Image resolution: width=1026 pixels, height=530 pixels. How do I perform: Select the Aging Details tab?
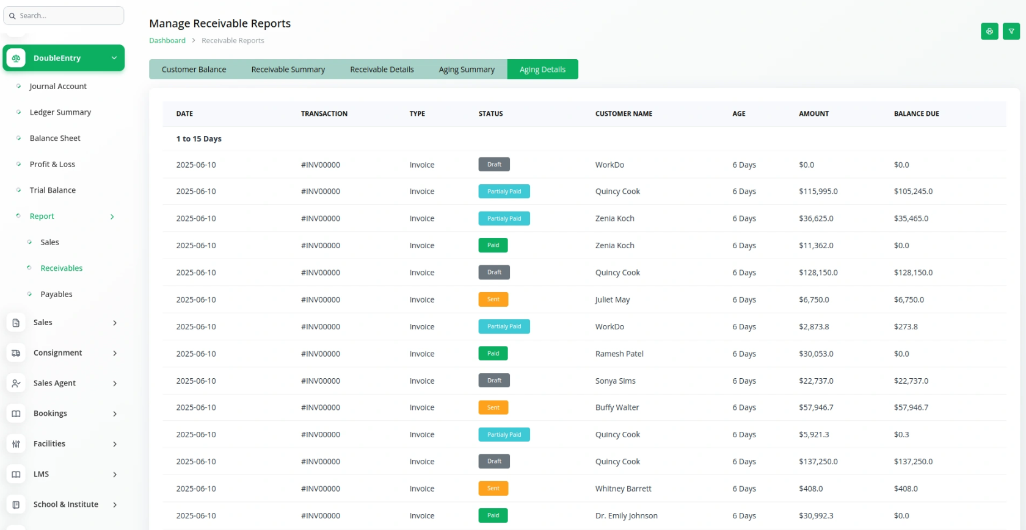click(x=542, y=70)
